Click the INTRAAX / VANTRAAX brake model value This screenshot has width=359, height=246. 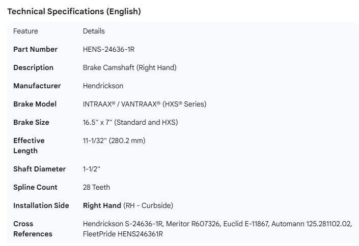tap(145, 104)
